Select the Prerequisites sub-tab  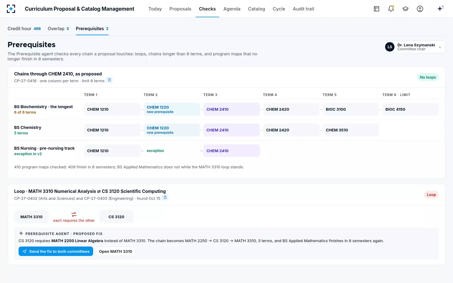[x=92, y=29]
